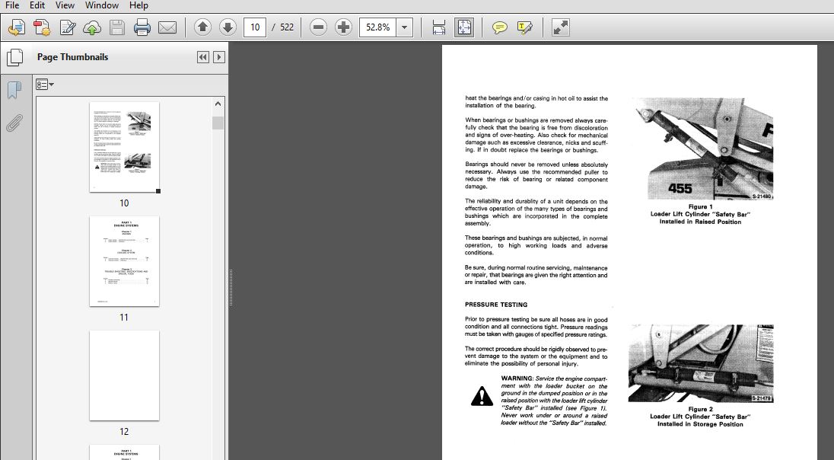Click the Figure 2 caption text
This screenshot has height=460, width=834.
pos(700,417)
